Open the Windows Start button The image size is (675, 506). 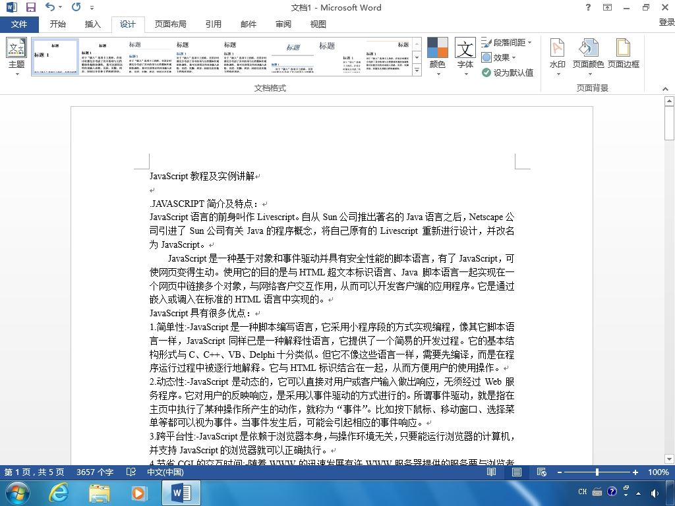point(17,493)
